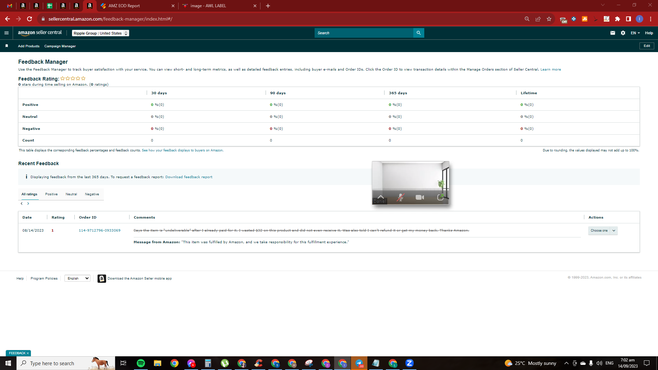Open Chrome extensions puzzle icon
Screen dimensions: 658x370
pos(618,19)
